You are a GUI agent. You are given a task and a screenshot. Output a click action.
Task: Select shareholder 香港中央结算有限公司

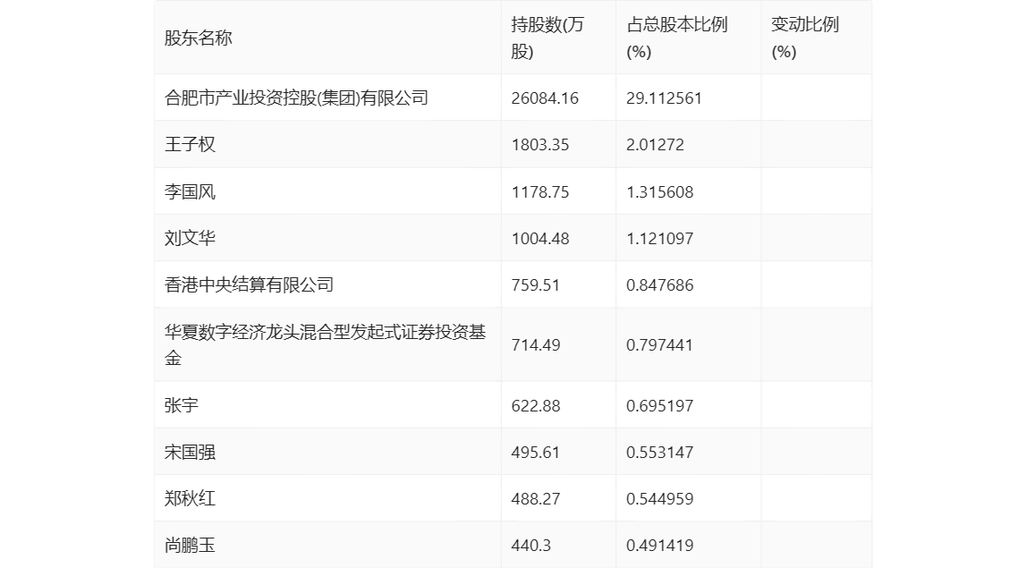(x=250, y=284)
